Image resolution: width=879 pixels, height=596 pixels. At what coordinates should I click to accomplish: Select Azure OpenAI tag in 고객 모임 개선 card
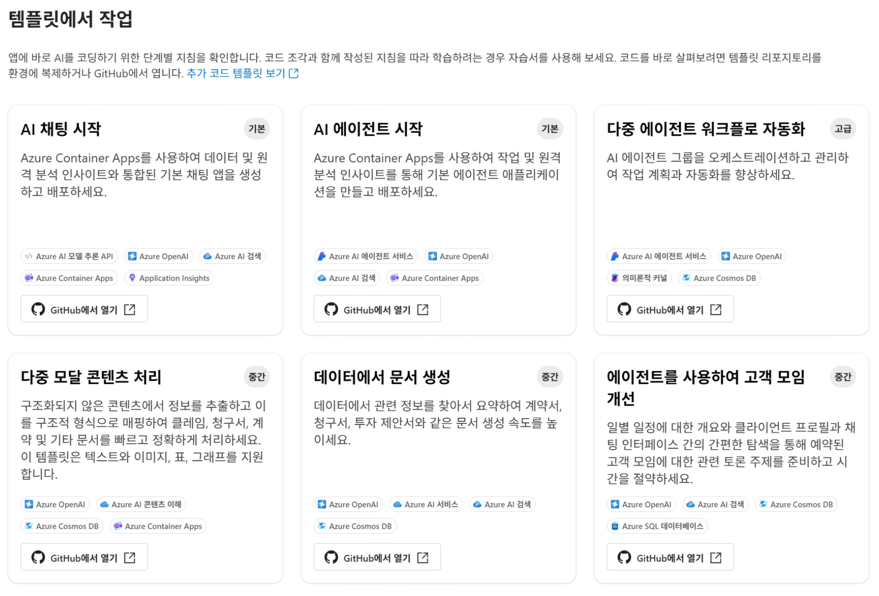(641, 504)
